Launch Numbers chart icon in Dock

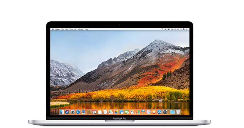click(x=138, y=112)
